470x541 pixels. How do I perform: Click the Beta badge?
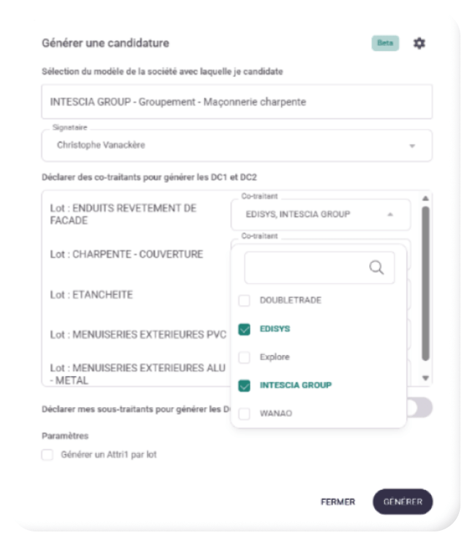385,43
